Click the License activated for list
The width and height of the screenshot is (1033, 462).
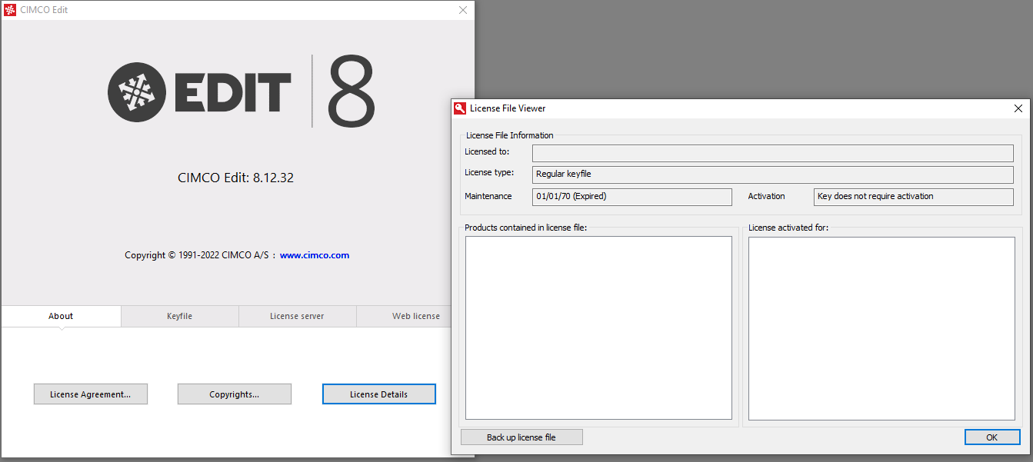[881, 327]
